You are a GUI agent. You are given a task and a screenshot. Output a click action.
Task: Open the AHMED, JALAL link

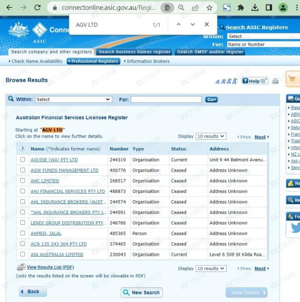[46, 234]
